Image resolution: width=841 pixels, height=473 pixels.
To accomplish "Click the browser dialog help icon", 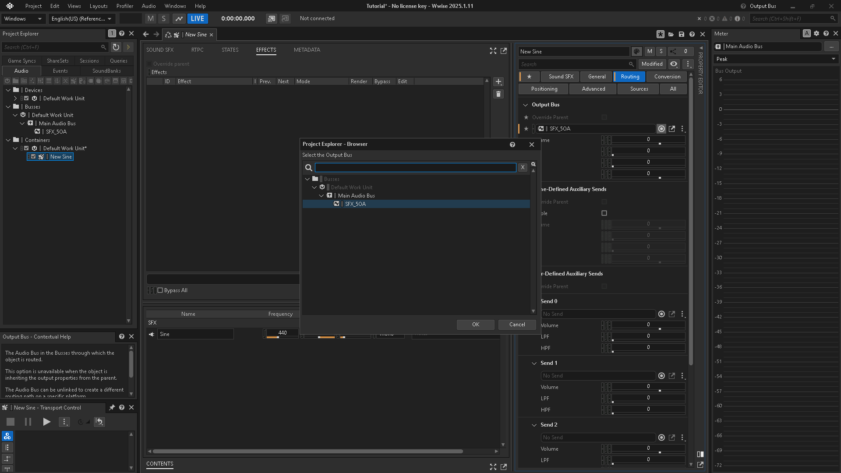I will point(512,145).
